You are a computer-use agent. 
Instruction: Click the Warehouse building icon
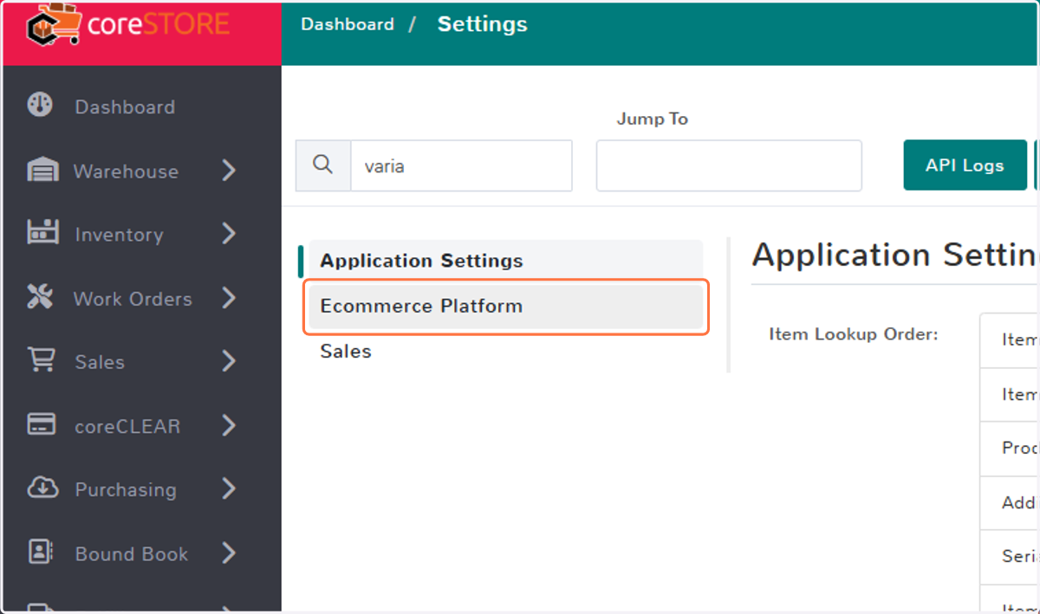tap(42, 171)
